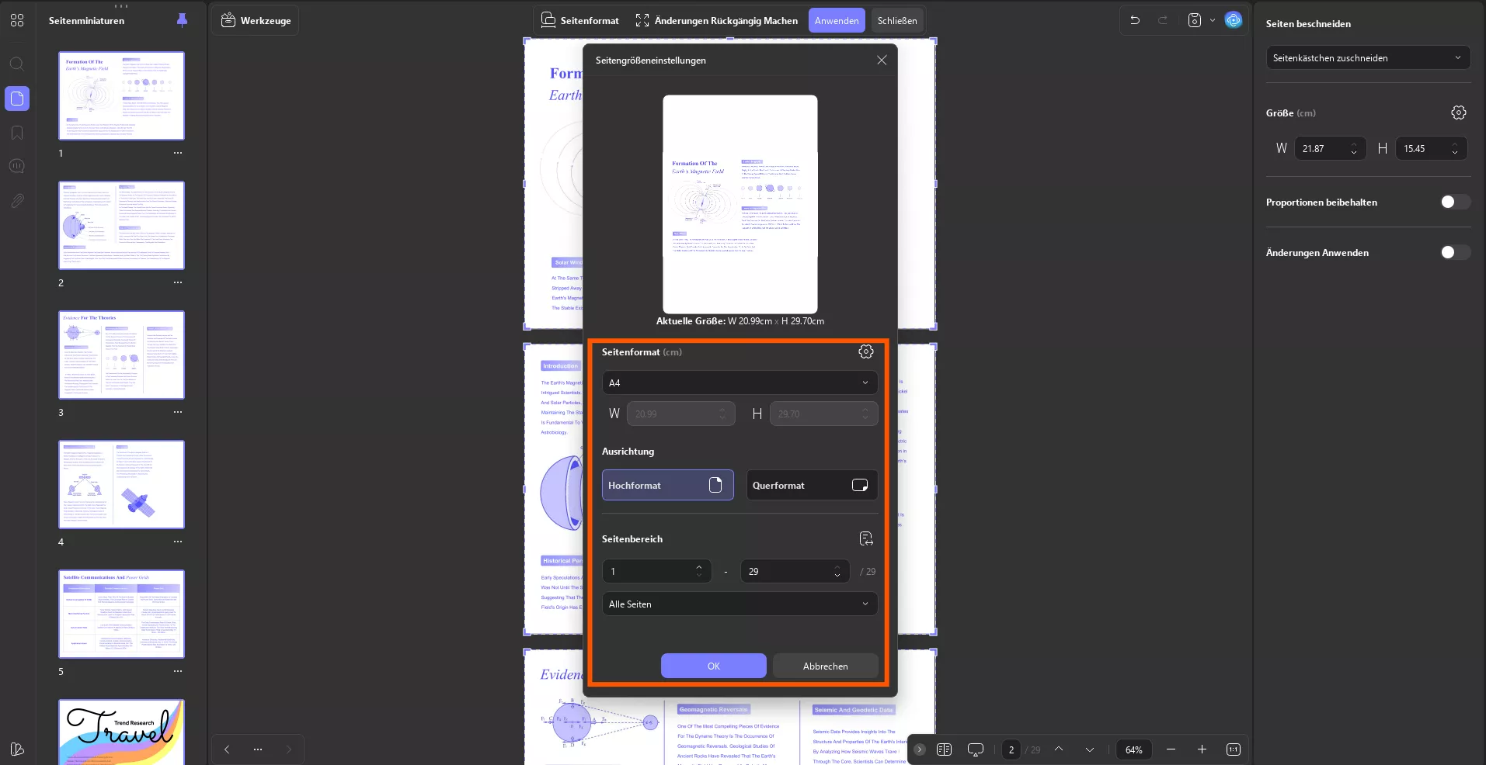The height and width of the screenshot is (765, 1486).
Task: Open page 2 thumbnail options menu
Action: [178, 282]
